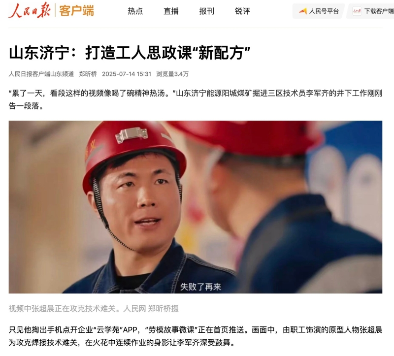Click the 客户端 orange logo text

point(76,11)
